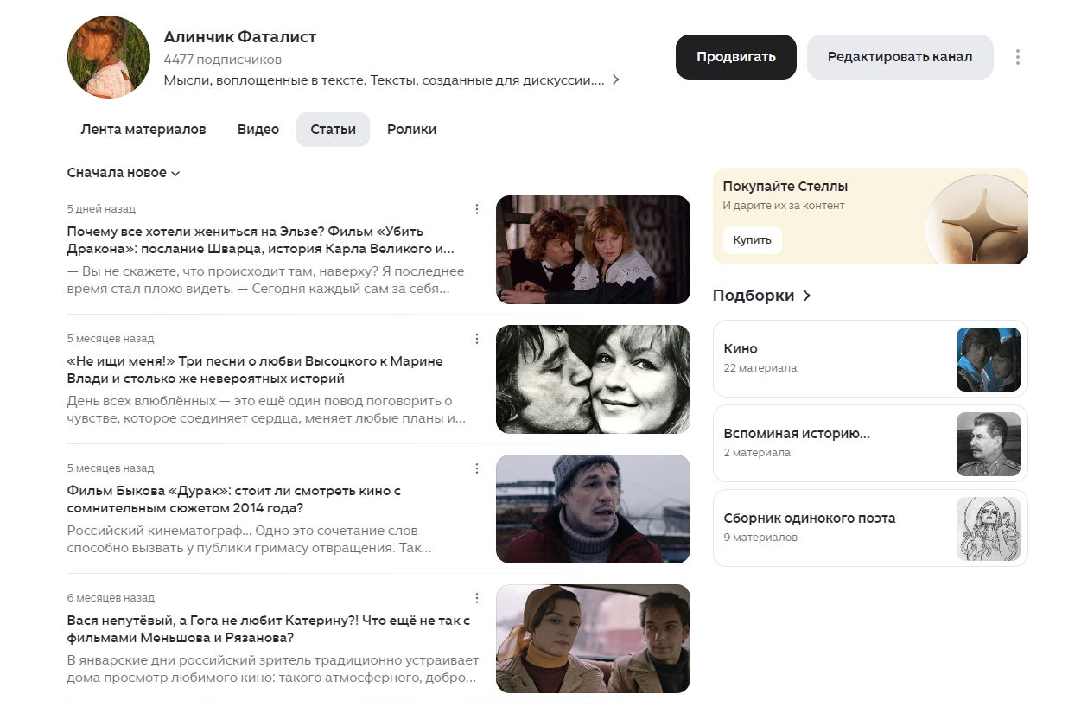
Task: Click 9 материалов label
Action: (x=760, y=538)
